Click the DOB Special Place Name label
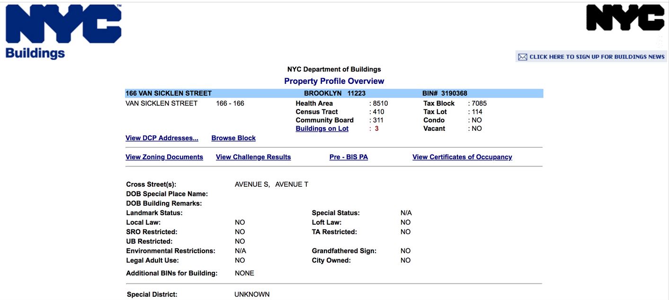Image resolution: width=669 pixels, height=300 pixels. pyautogui.click(x=167, y=194)
